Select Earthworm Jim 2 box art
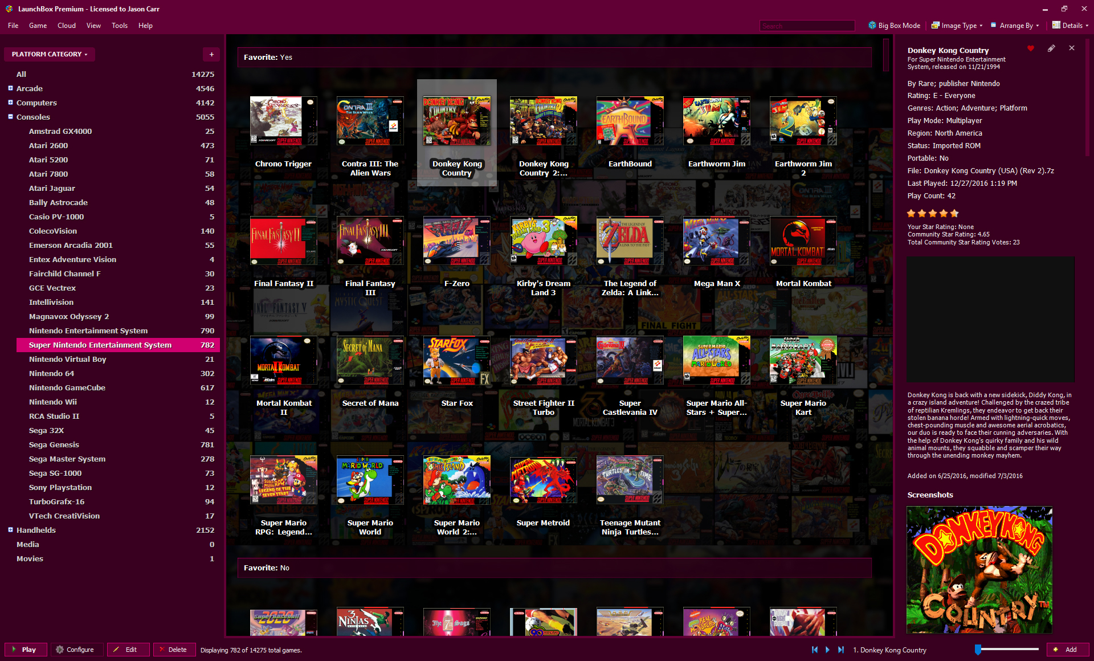 coord(803,121)
